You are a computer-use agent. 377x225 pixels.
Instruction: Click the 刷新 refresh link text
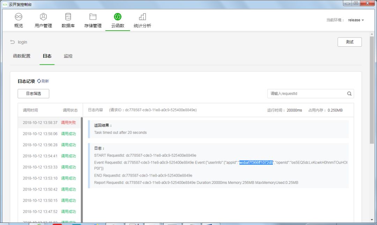coord(45,81)
